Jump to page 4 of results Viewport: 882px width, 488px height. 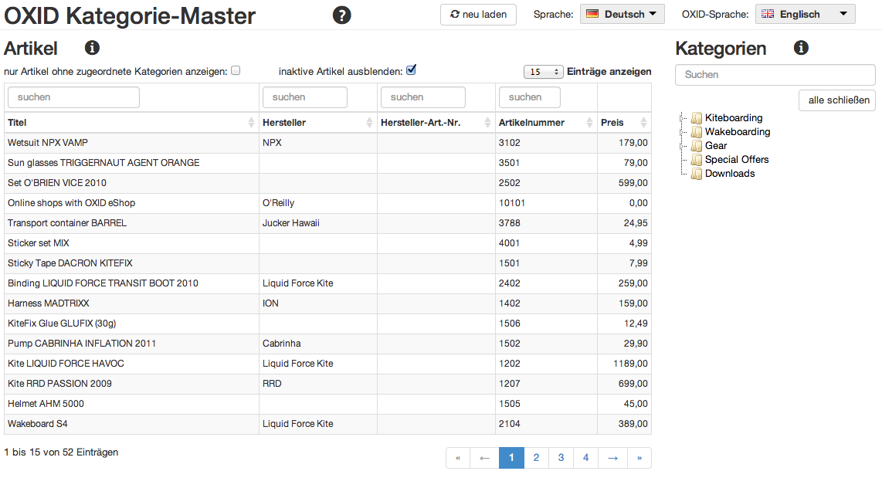tap(585, 458)
